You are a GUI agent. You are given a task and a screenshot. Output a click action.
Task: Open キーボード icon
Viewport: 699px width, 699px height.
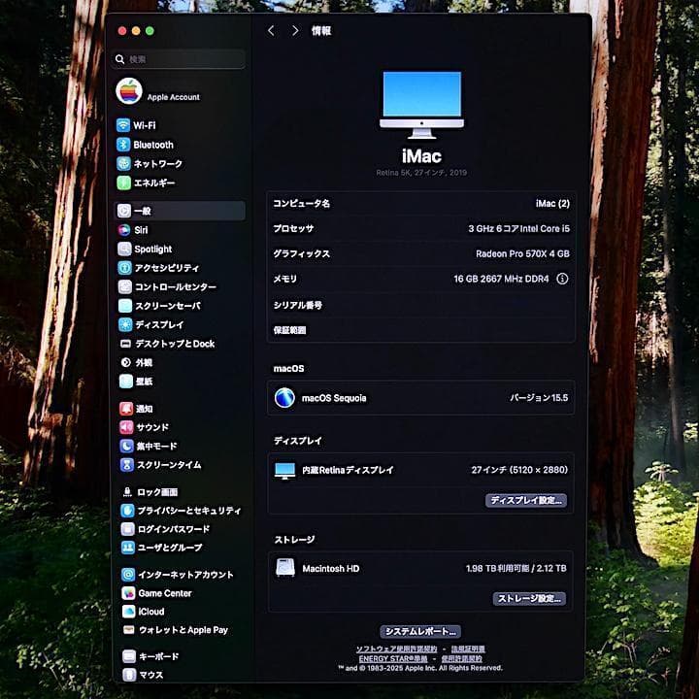129,656
